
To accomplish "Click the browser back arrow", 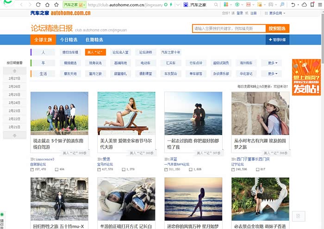I will point(21,5).
